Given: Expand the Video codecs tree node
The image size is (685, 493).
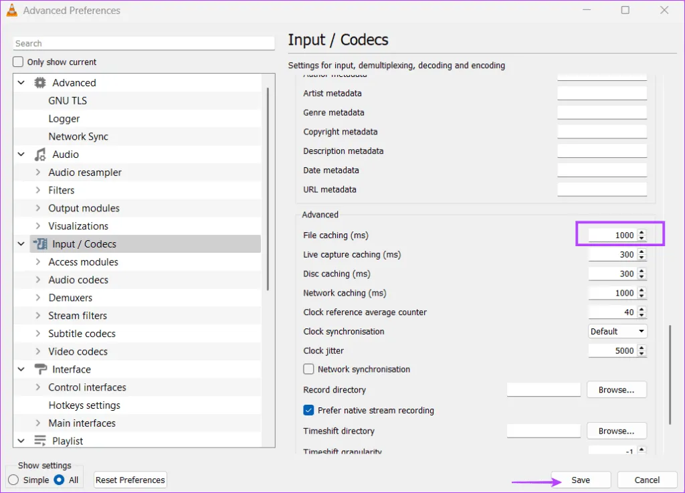Looking at the screenshot, I should (38, 352).
